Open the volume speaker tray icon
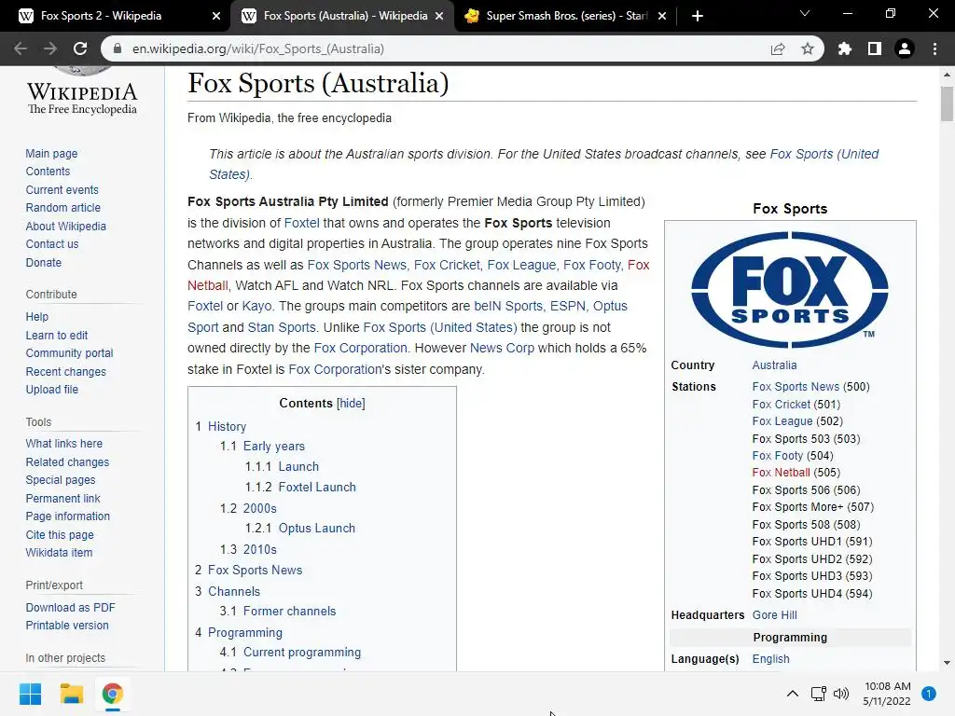Image resolution: width=955 pixels, height=716 pixels. [841, 694]
